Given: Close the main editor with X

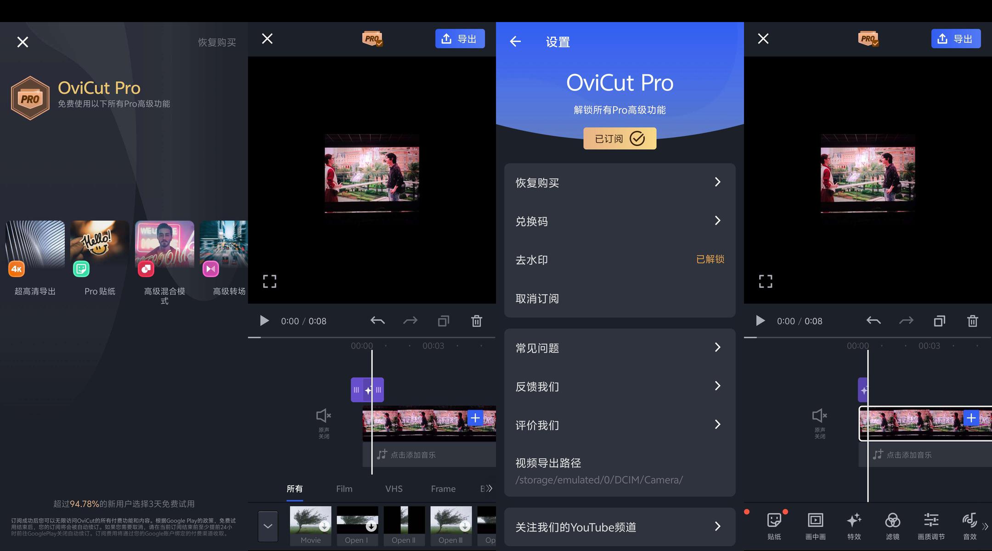Looking at the screenshot, I should pyautogui.click(x=763, y=39).
